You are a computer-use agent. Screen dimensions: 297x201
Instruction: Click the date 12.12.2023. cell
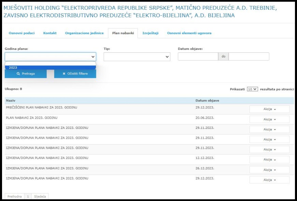[205, 158]
